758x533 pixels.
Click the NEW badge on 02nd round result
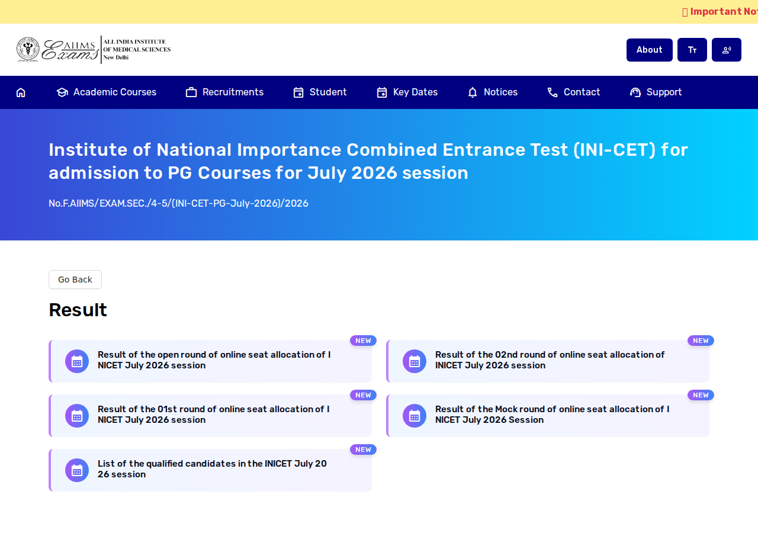[701, 341]
